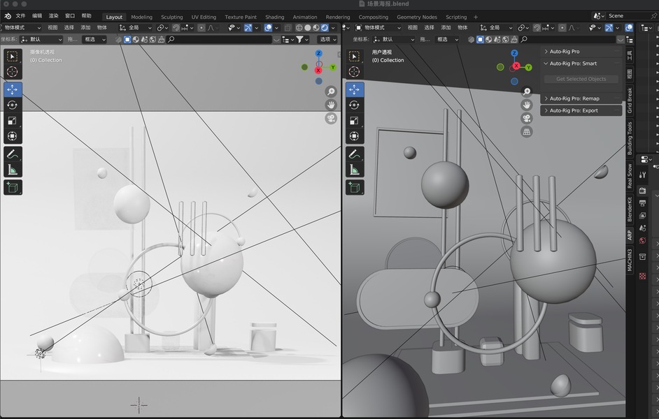Open 框选 drag dropdown in left viewport
Image resolution: width=659 pixels, height=419 pixels.
(94, 39)
